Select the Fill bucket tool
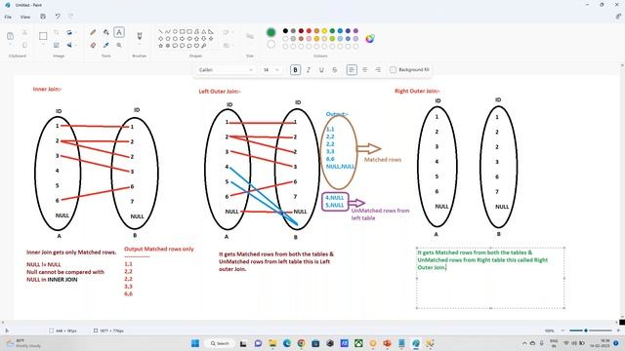This screenshot has width=625, height=351. point(106,32)
